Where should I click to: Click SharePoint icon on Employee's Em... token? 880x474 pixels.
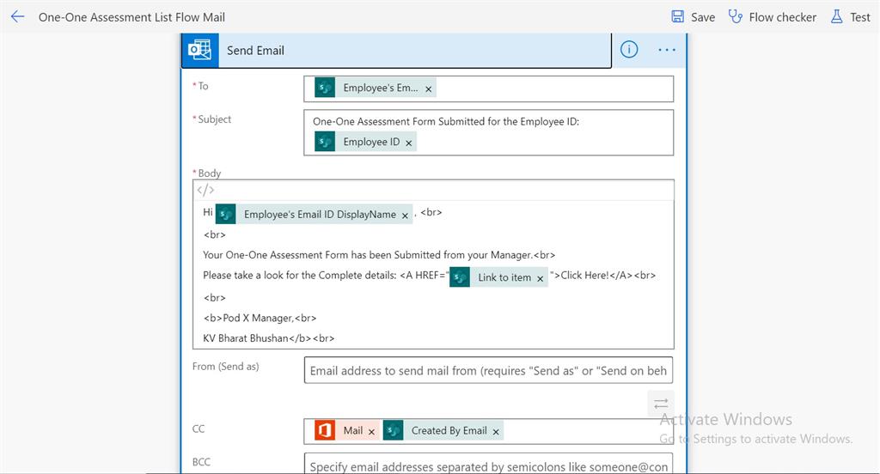pos(325,88)
